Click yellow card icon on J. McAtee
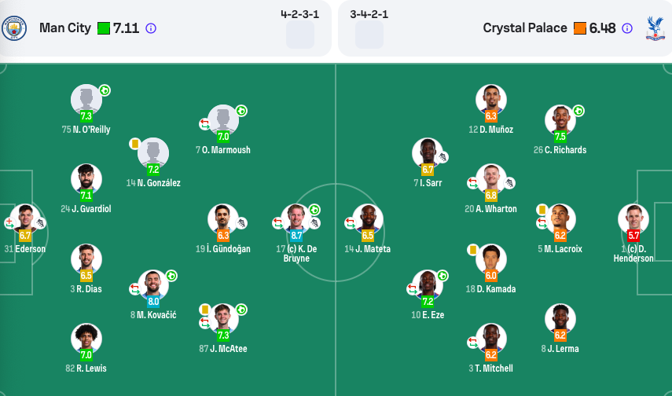Screen dimensions: 672x396 coord(204,310)
